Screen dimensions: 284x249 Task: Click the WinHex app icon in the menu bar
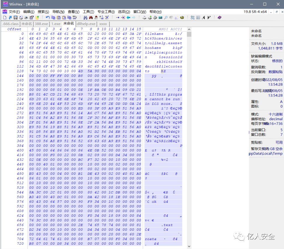pyautogui.click(x=5, y=12)
